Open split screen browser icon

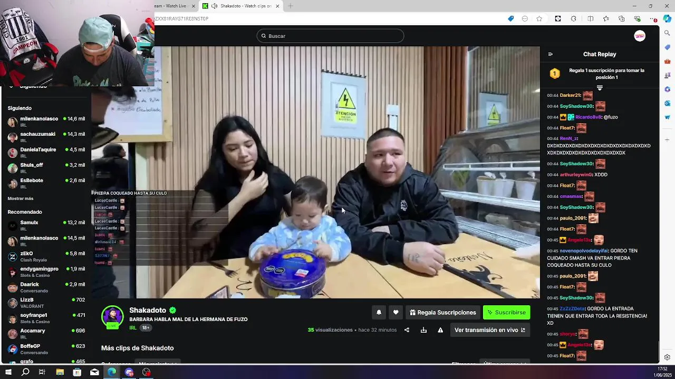coord(591,19)
